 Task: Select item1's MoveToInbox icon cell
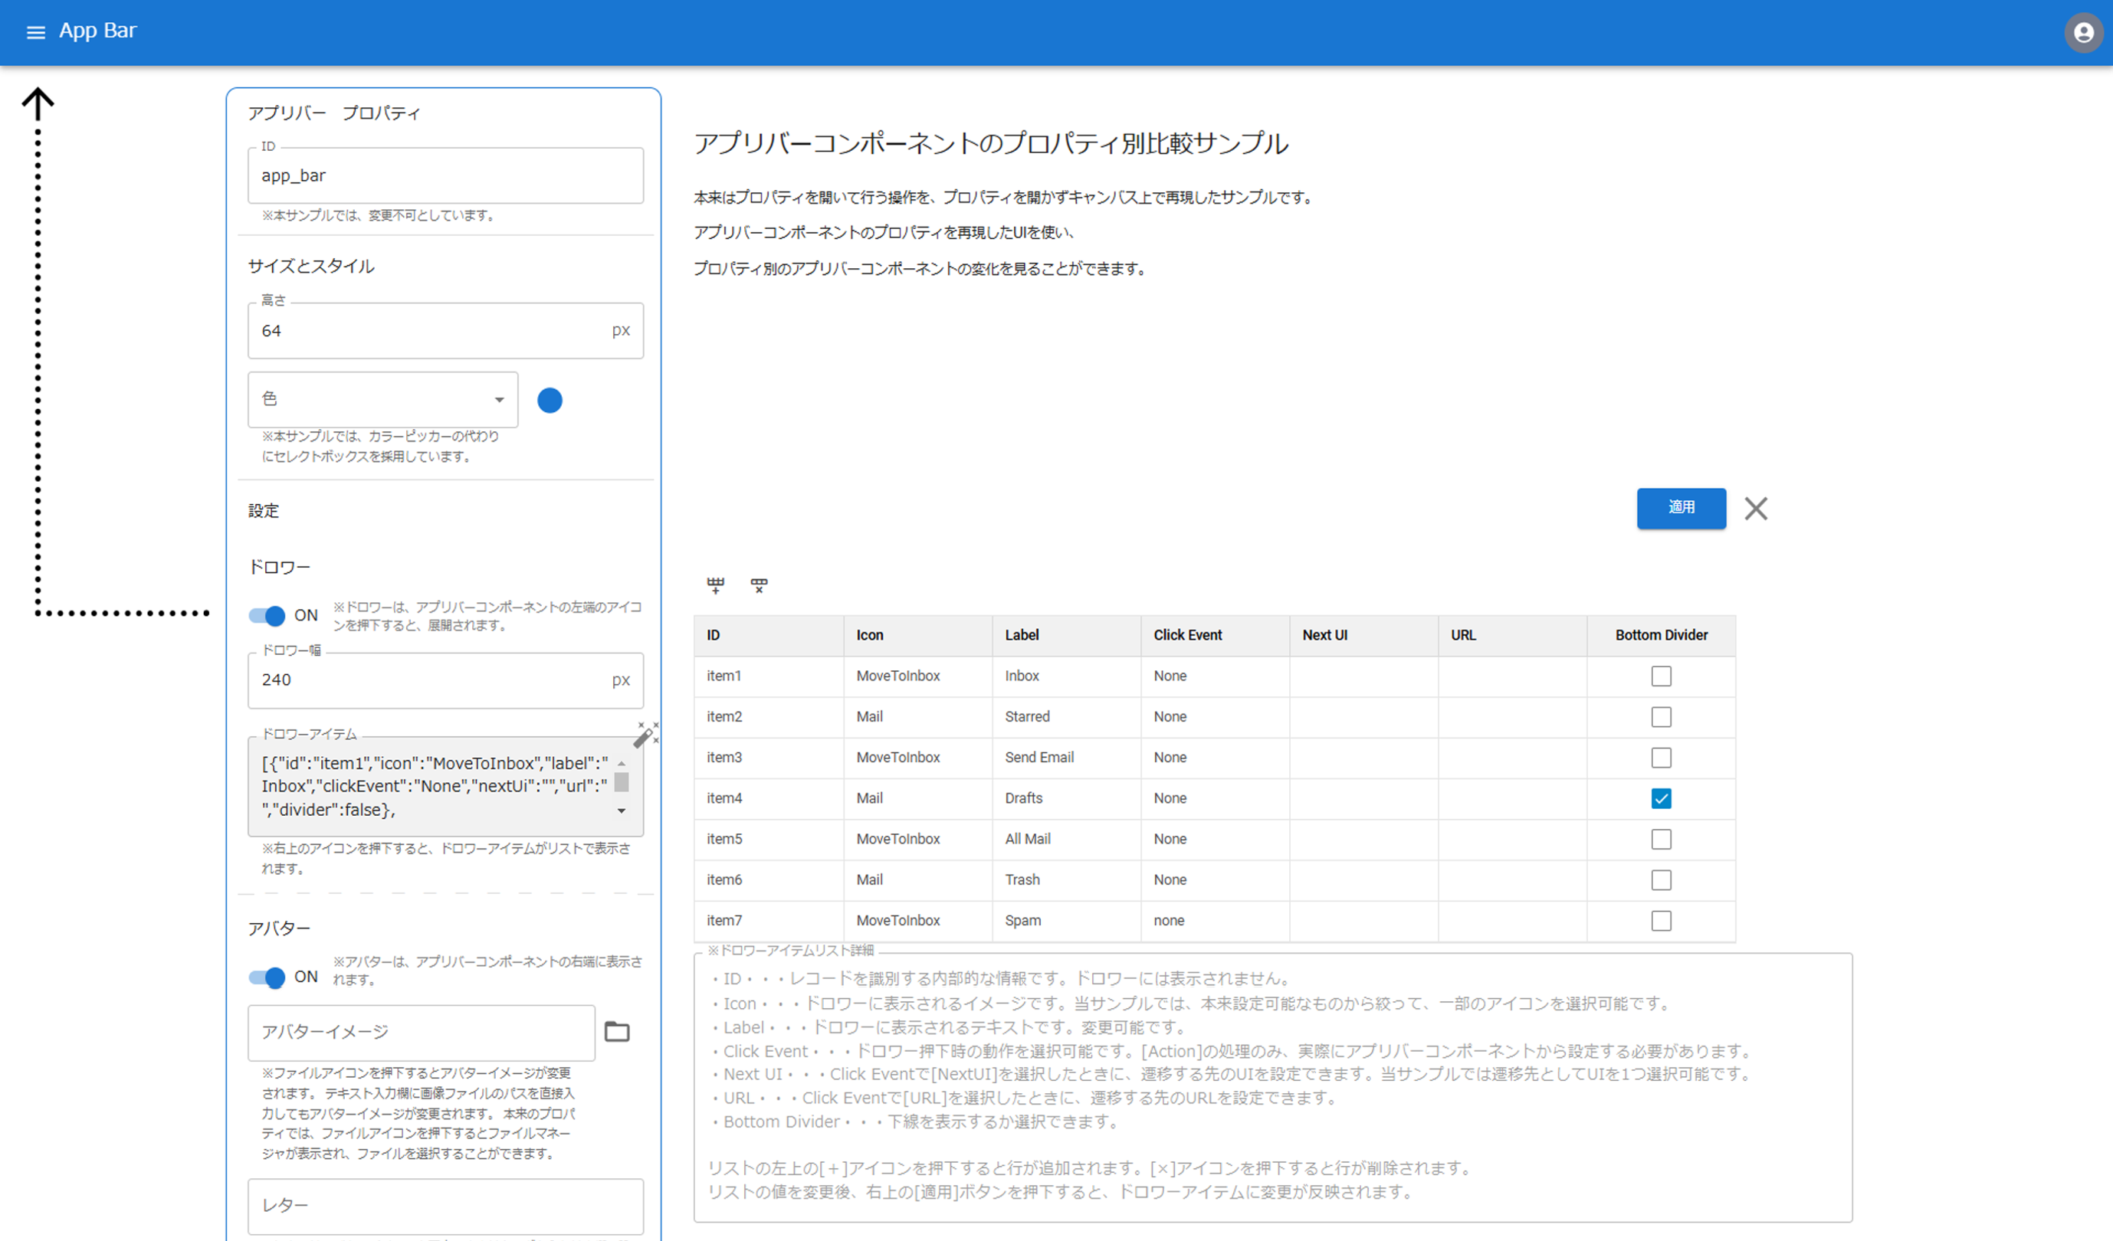(x=917, y=676)
